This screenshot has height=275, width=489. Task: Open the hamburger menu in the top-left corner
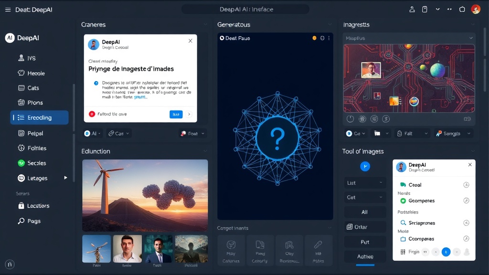point(8,10)
